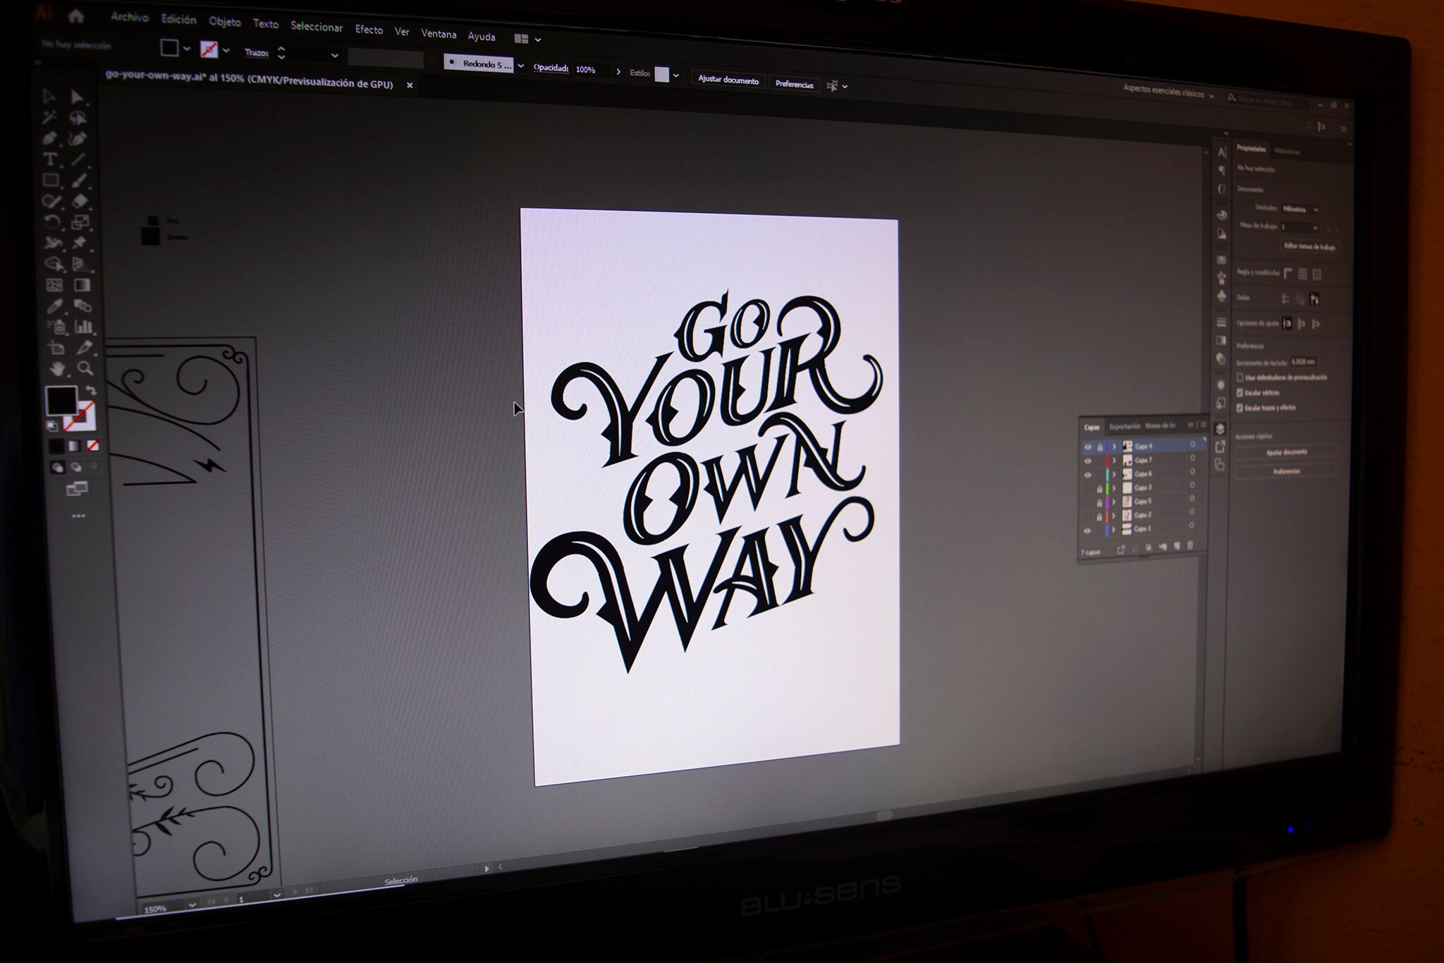Open the delete layer trash icon
Image resolution: width=1444 pixels, height=963 pixels.
[1189, 545]
